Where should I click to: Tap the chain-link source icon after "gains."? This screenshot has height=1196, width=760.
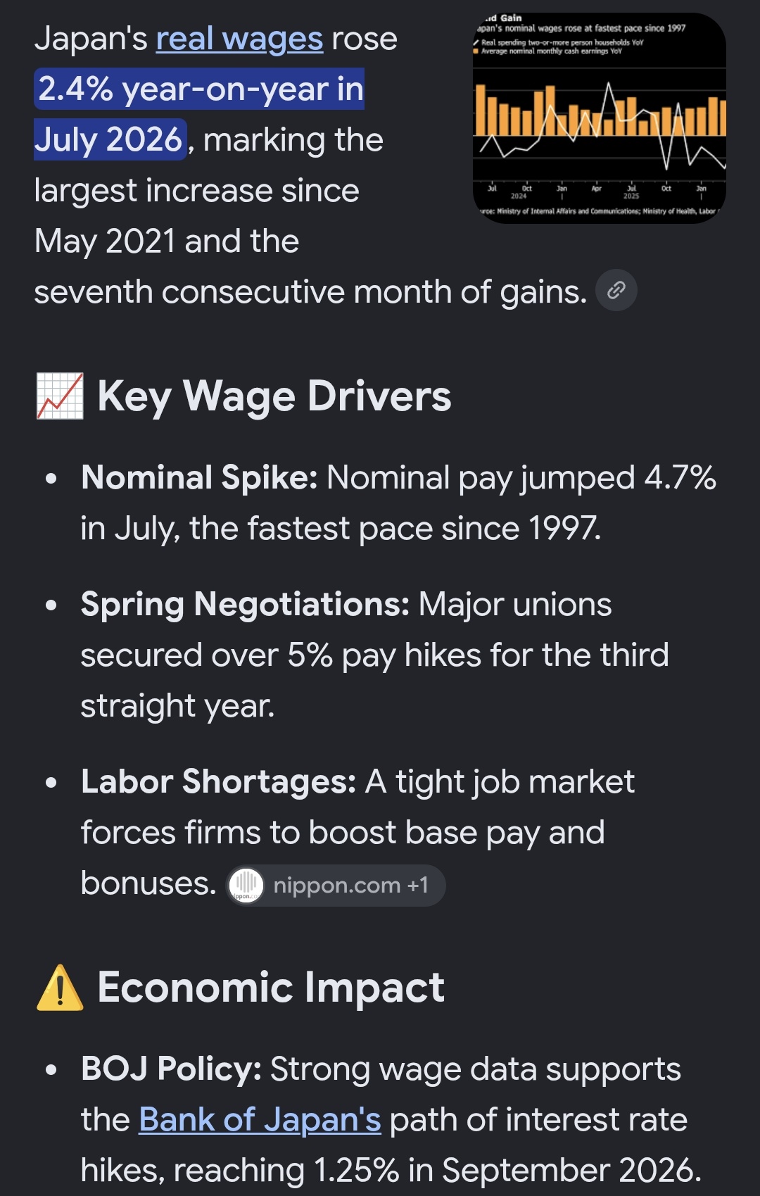(616, 290)
